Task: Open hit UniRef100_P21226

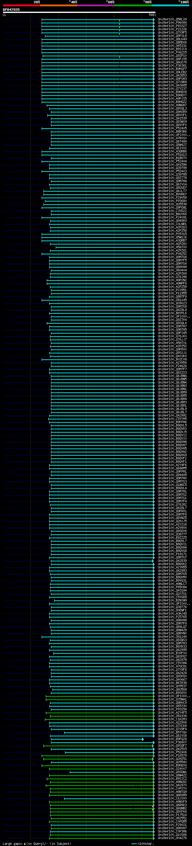Action: [172, 29]
